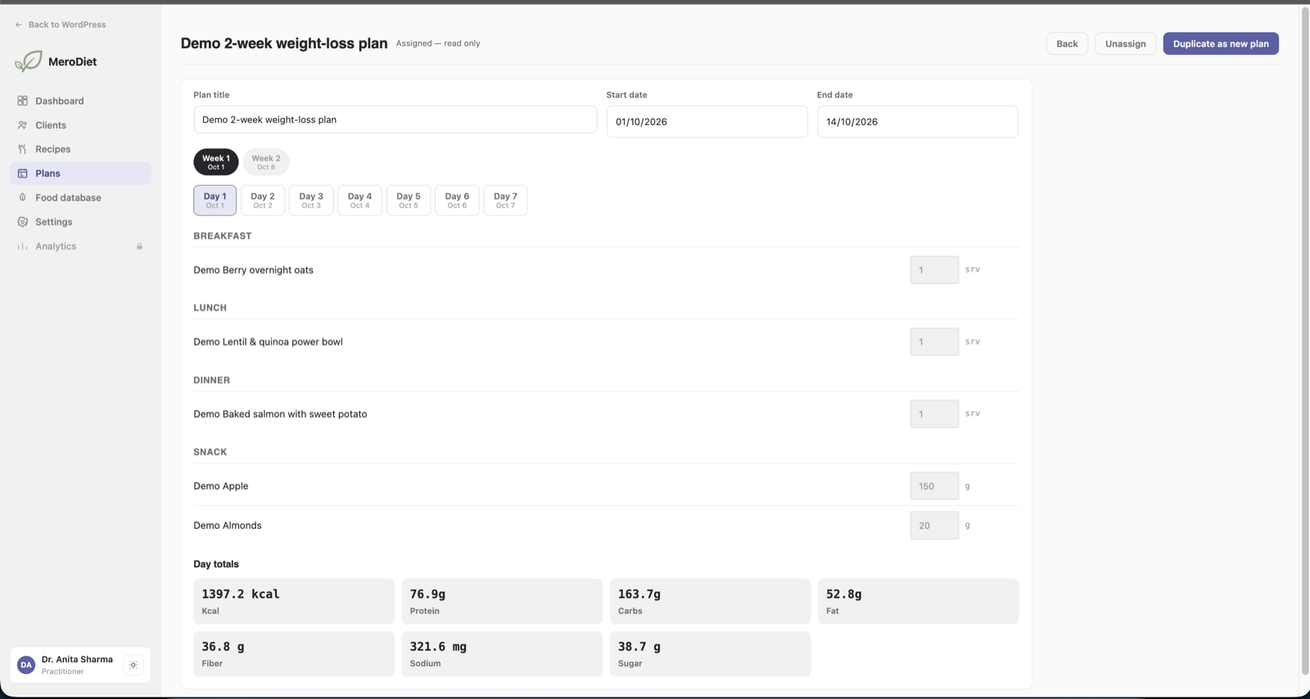Screen dimensions: 1310x699
Task: Switch to Week 2 tab
Action: coord(266,162)
